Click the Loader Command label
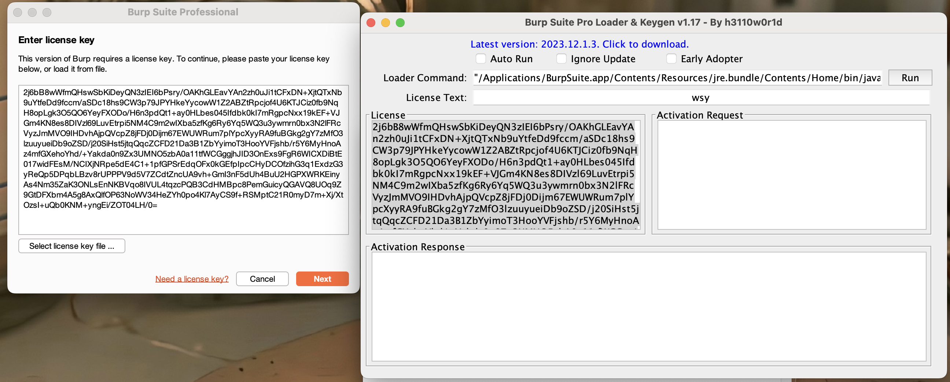 (x=425, y=78)
